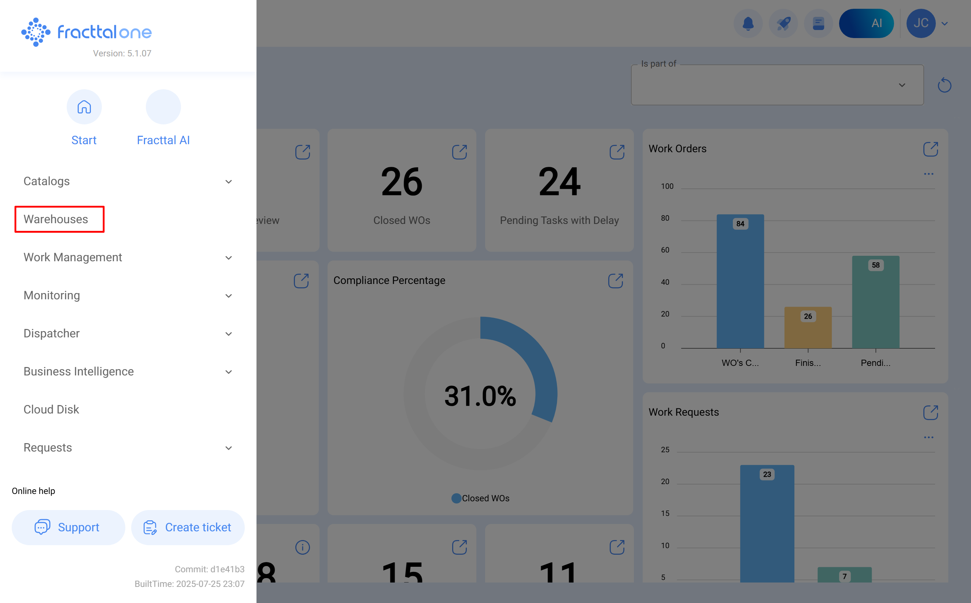Open Cloud Disk from the menu
This screenshot has height=603, width=971.
pyautogui.click(x=51, y=409)
